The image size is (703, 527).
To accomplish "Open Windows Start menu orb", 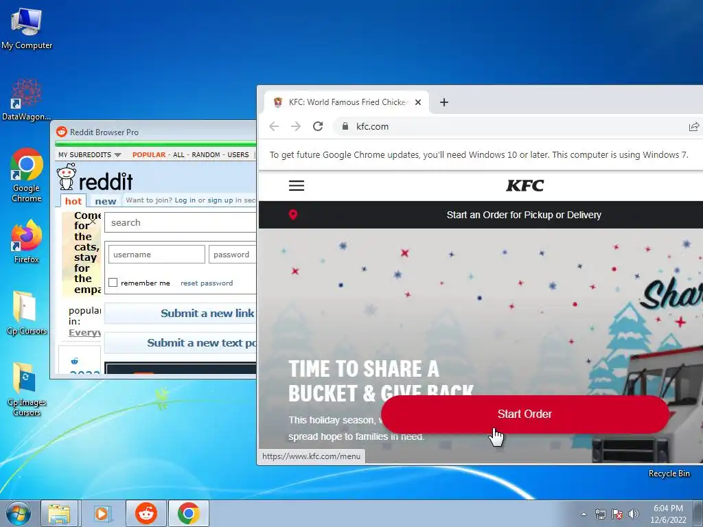I will click(19, 513).
